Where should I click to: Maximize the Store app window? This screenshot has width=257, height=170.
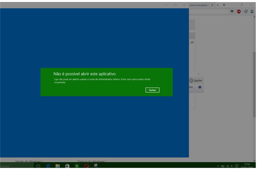175,5
